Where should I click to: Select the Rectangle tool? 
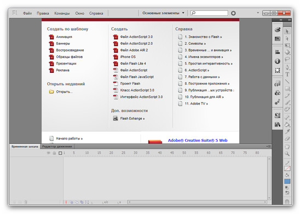click(x=287, y=89)
